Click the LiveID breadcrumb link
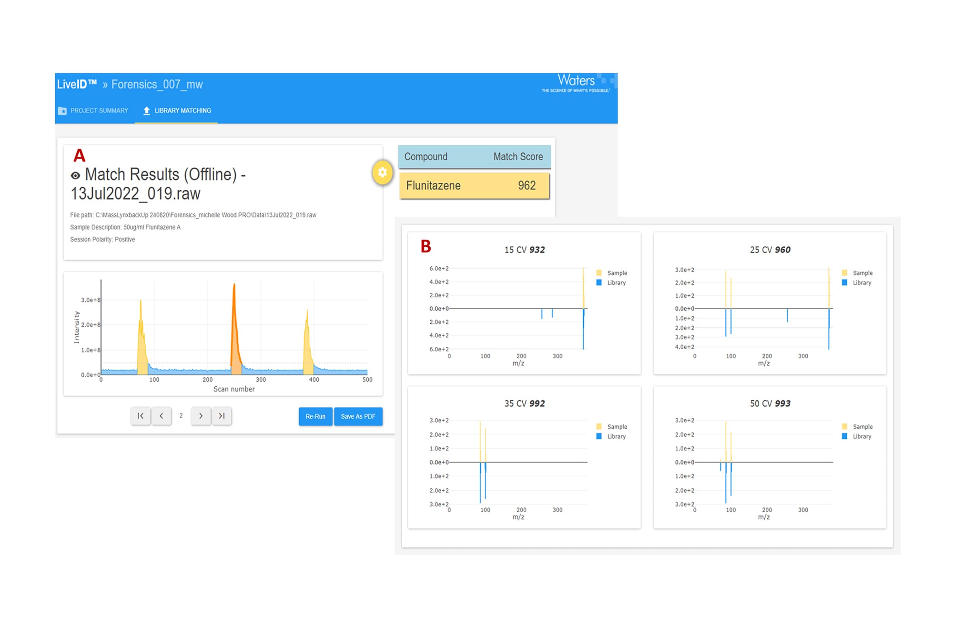 point(77,84)
